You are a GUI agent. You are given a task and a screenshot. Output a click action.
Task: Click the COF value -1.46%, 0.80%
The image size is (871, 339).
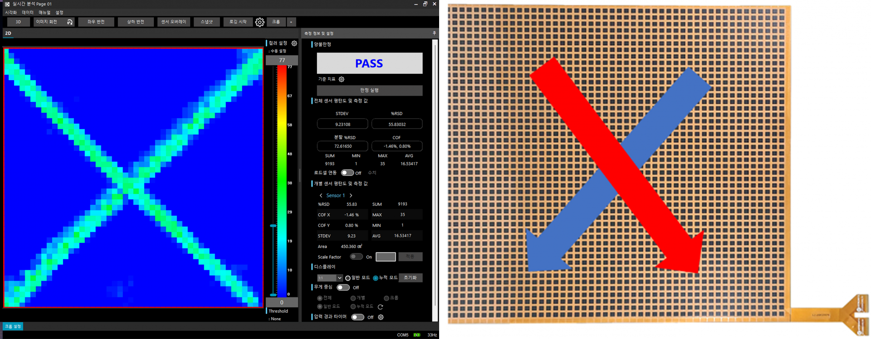click(x=397, y=146)
